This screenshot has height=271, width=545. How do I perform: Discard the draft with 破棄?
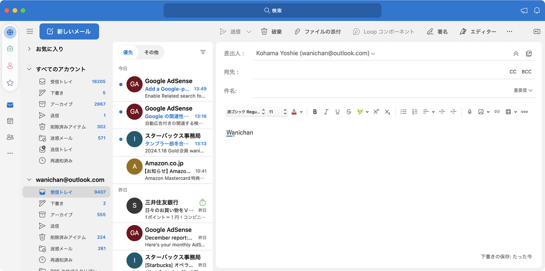click(x=271, y=31)
